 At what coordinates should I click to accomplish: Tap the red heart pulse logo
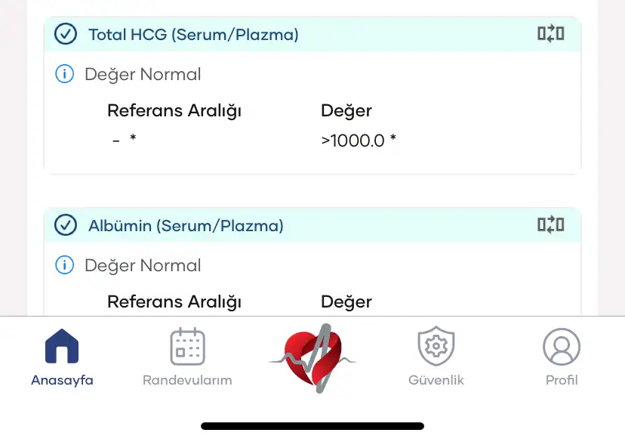point(312,358)
